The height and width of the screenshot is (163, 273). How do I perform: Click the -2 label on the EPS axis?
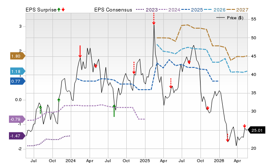pyautogui.click(x=20, y=149)
